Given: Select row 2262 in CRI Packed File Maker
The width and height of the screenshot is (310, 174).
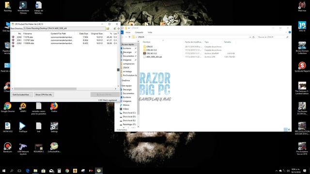Looking at the screenshot, I should point(64,43).
